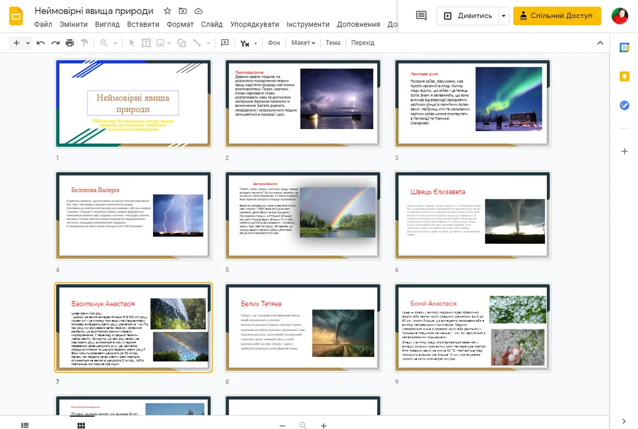
Task: Click the Фон background button
Action: [x=274, y=43]
